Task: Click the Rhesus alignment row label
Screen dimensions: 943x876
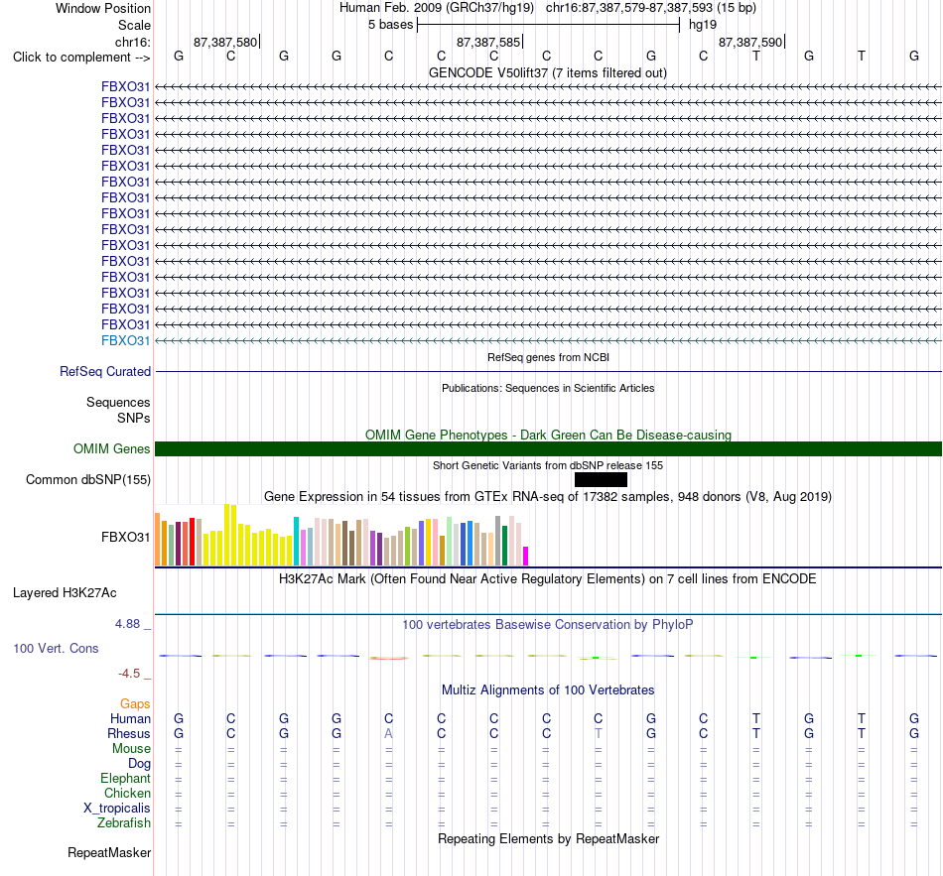Action: [x=129, y=734]
